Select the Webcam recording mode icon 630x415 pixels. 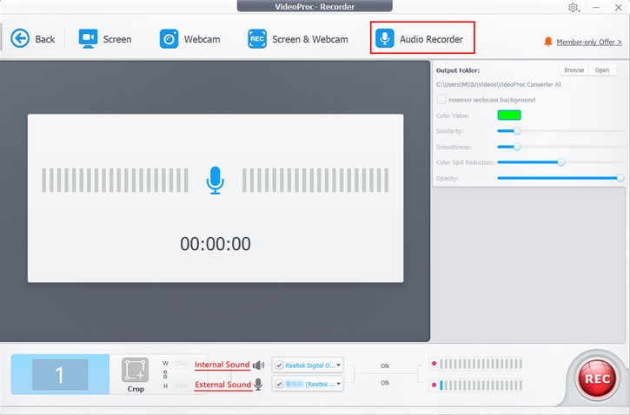(169, 39)
